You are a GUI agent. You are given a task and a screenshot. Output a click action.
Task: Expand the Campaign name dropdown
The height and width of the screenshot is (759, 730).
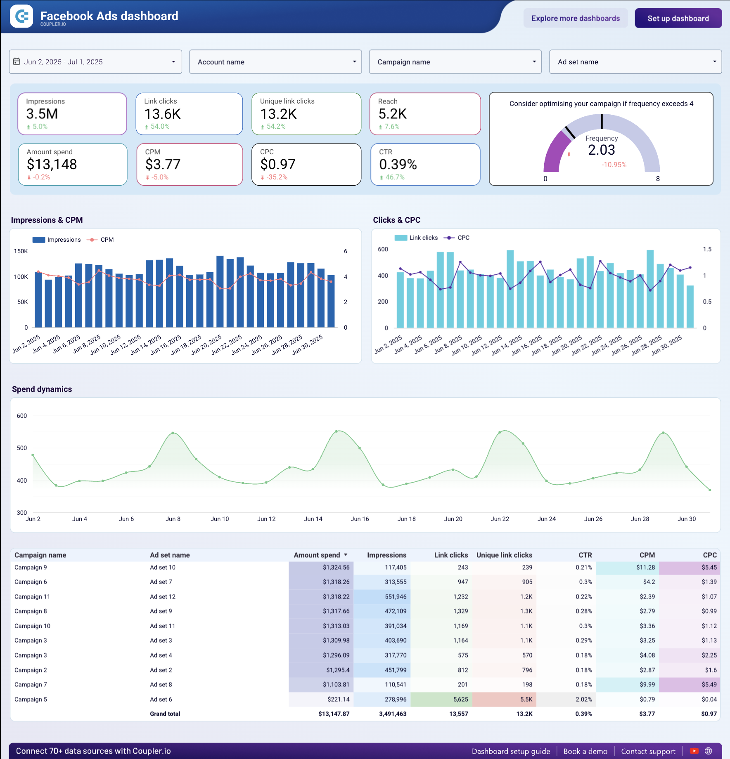tap(455, 61)
